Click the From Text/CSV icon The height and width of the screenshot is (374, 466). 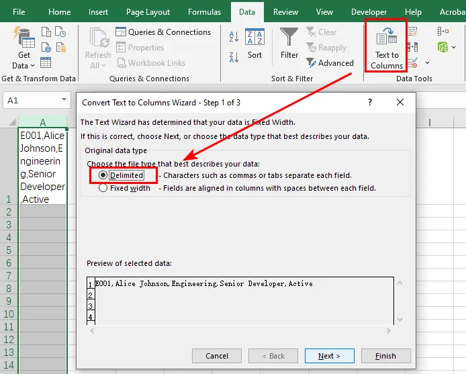46,32
